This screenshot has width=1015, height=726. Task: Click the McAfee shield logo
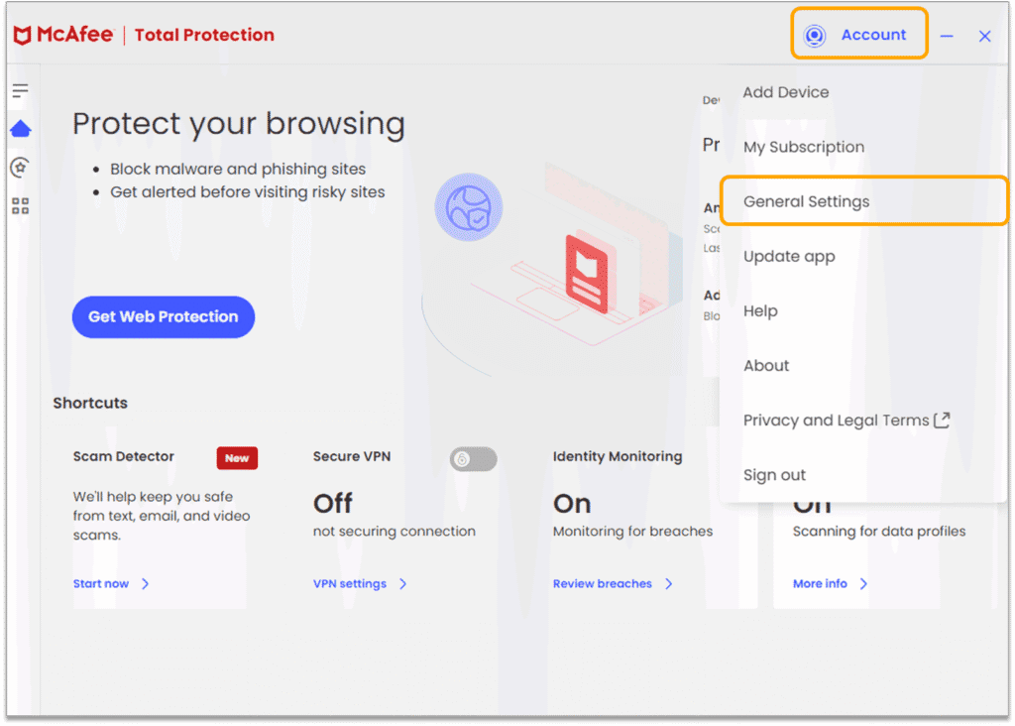(23, 36)
